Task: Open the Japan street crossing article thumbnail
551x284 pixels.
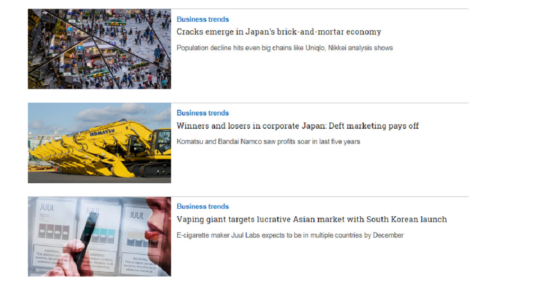Action: [x=99, y=49]
